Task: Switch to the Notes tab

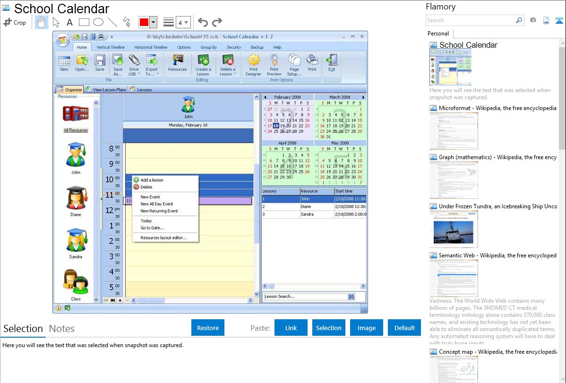Action: (62, 329)
